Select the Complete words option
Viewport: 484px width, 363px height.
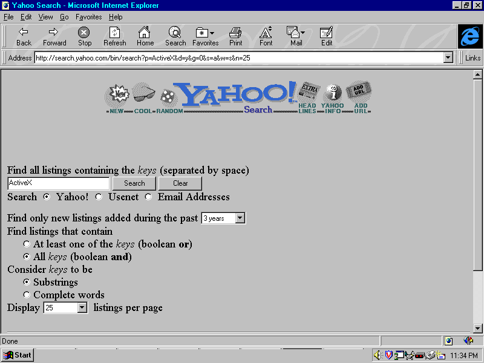click(x=26, y=295)
